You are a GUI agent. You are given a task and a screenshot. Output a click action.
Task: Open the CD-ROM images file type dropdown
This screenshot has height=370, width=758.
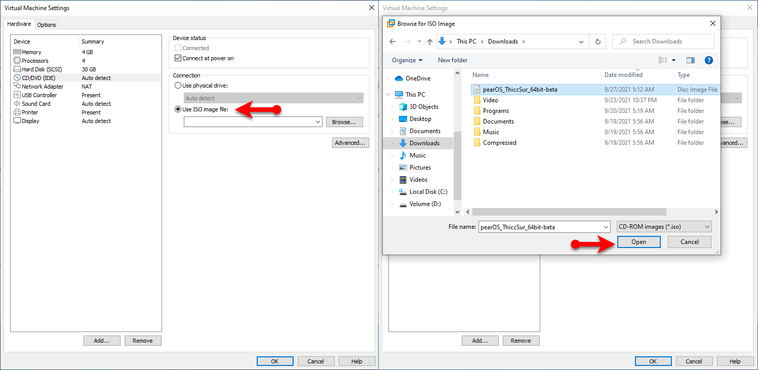[x=707, y=227]
